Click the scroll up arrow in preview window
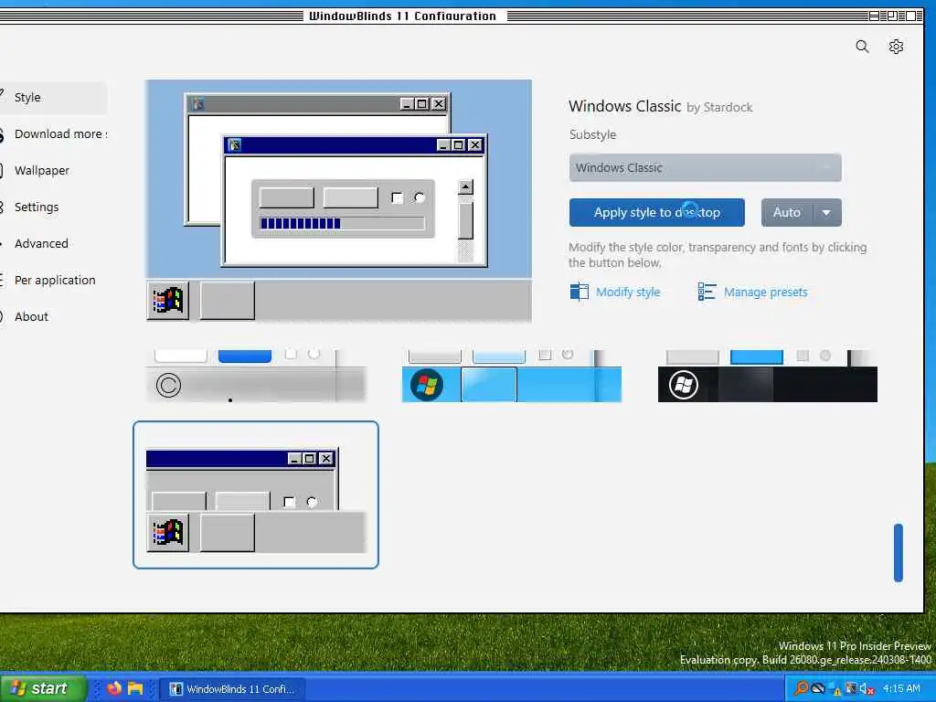Image resolution: width=936 pixels, height=702 pixels. (465, 186)
